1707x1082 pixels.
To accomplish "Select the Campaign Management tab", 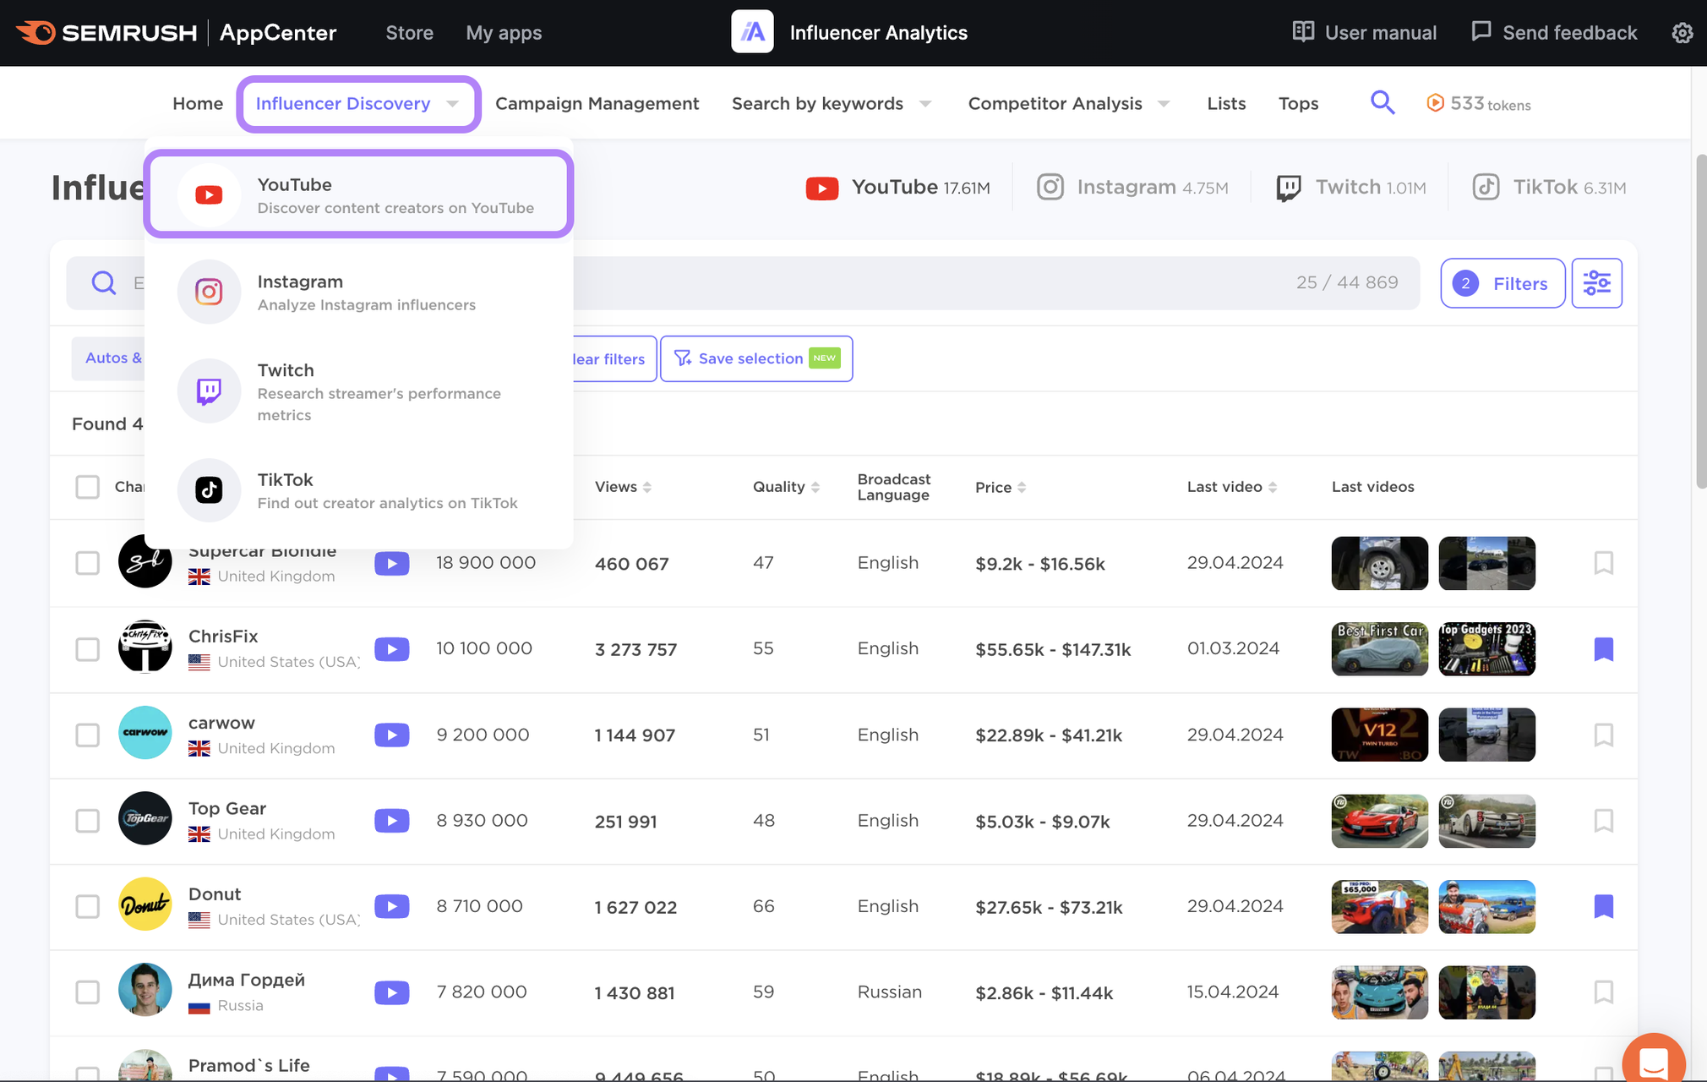I will pos(596,102).
